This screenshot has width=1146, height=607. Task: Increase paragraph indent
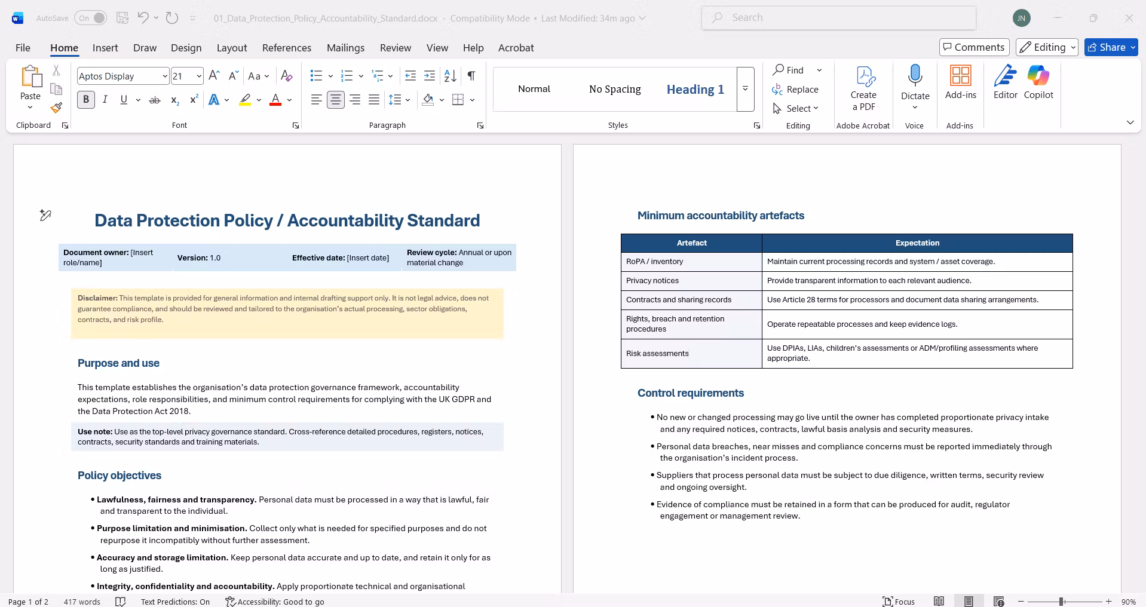click(x=430, y=76)
